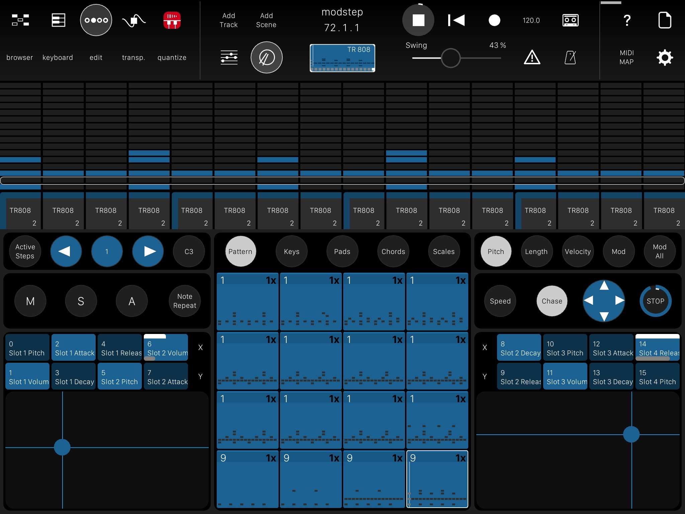Toggle the metronome icon
The height and width of the screenshot is (514, 685).
point(570,58)
